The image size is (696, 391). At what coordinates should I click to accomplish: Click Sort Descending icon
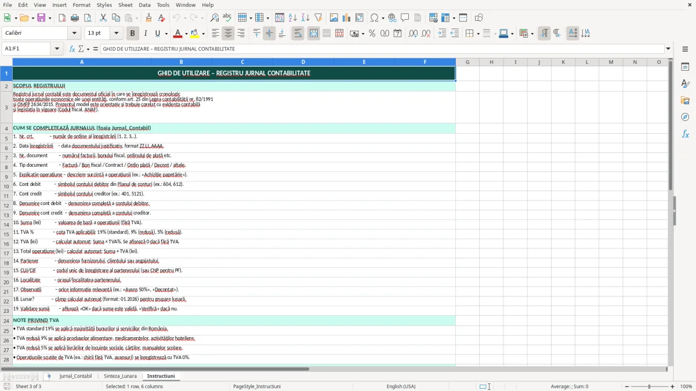pos(305,18)
